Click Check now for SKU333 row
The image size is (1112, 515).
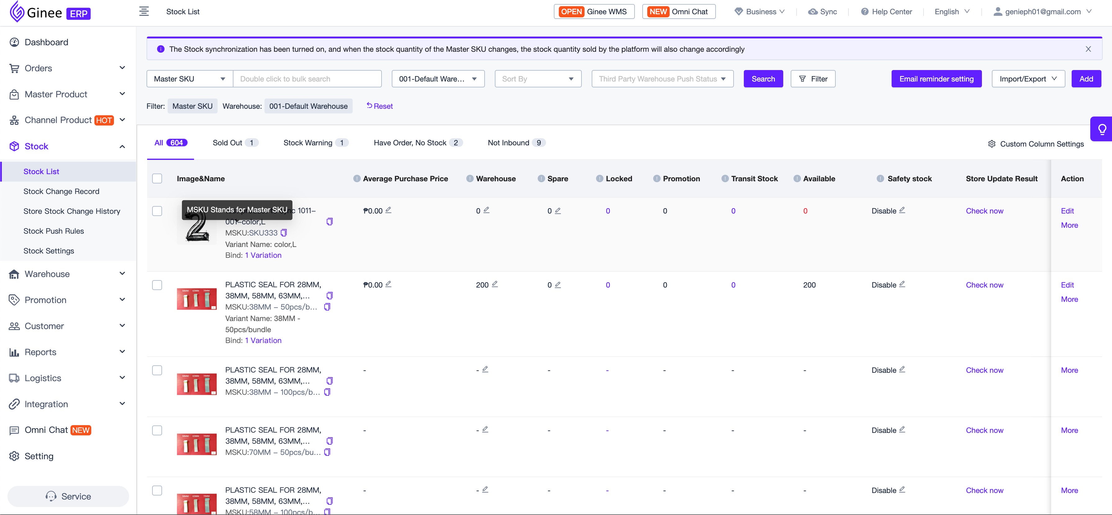(x=984, y=211)
